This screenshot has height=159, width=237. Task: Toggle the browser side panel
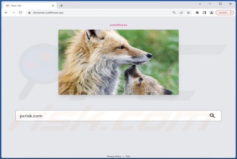[x=204, y=13]
